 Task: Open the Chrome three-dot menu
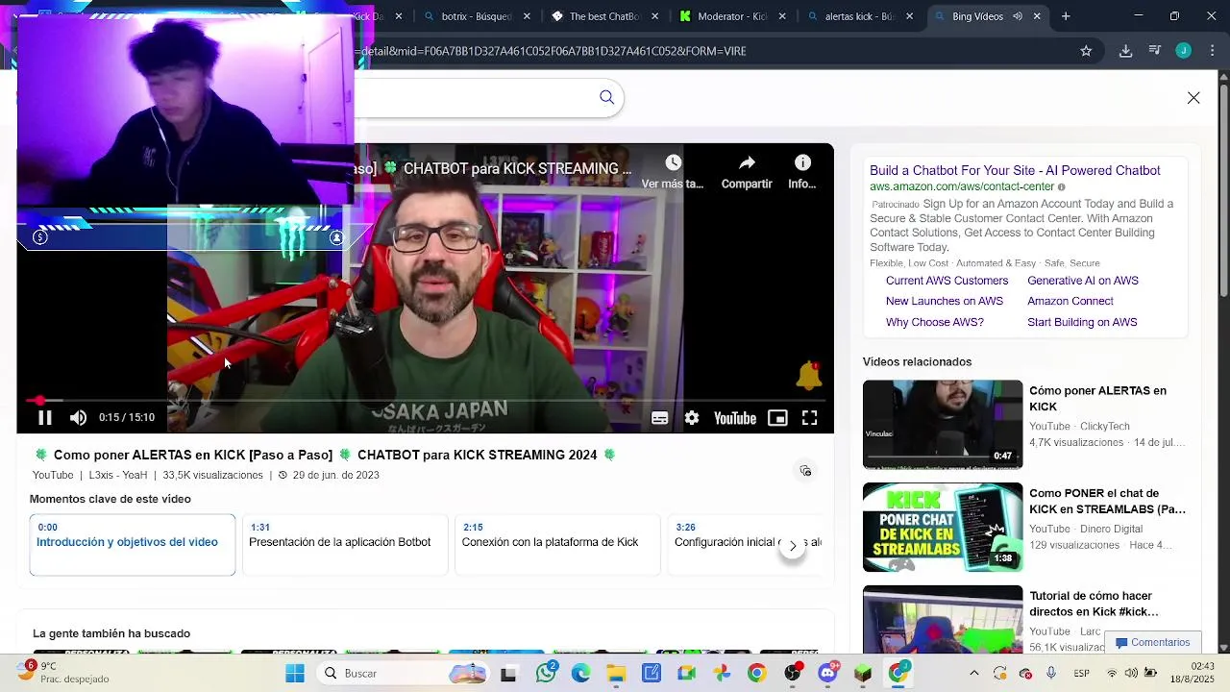(1212, 51)
